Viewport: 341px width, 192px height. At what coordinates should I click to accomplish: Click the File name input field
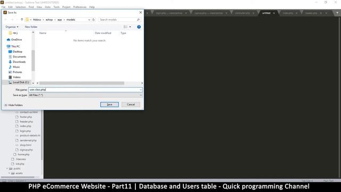tap(84, 90)
